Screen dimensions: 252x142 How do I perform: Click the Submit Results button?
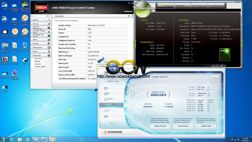point(160,126)
